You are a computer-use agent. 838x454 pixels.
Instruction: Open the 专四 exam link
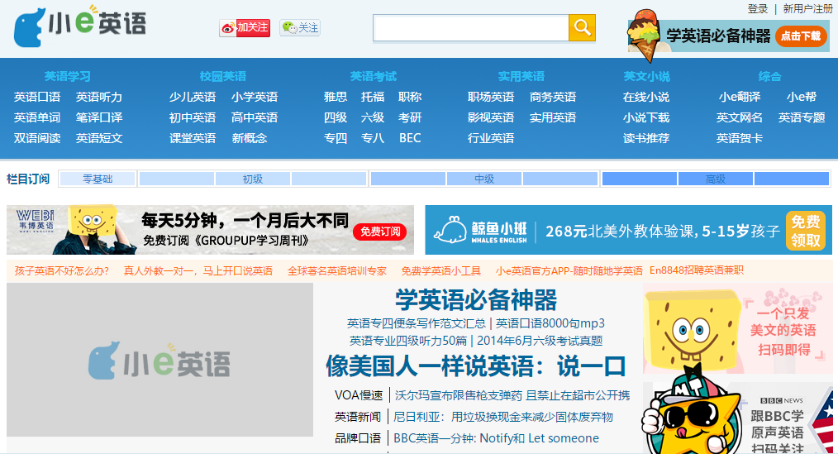point(336,138)
